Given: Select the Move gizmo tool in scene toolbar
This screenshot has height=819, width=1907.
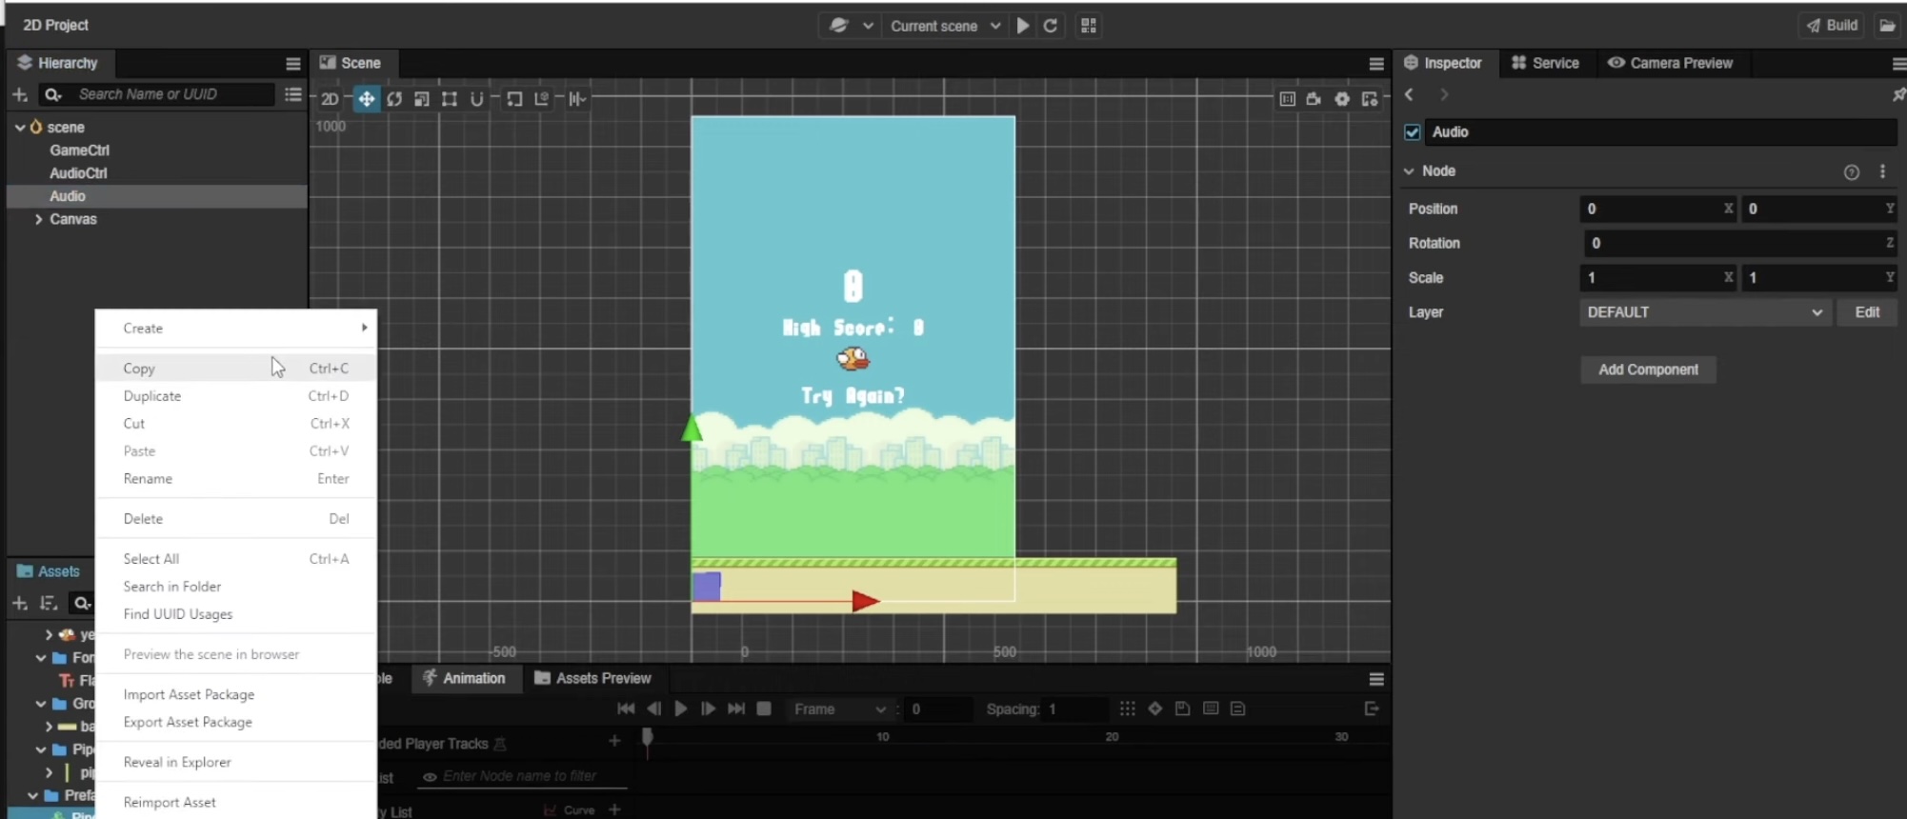Looking at the screenshot, I should (366, 99).
